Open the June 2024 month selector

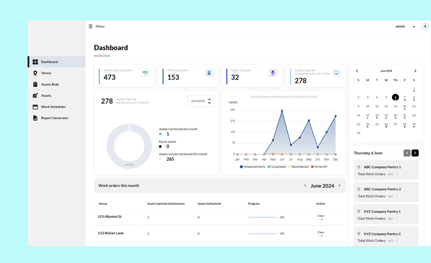point(200,101)
